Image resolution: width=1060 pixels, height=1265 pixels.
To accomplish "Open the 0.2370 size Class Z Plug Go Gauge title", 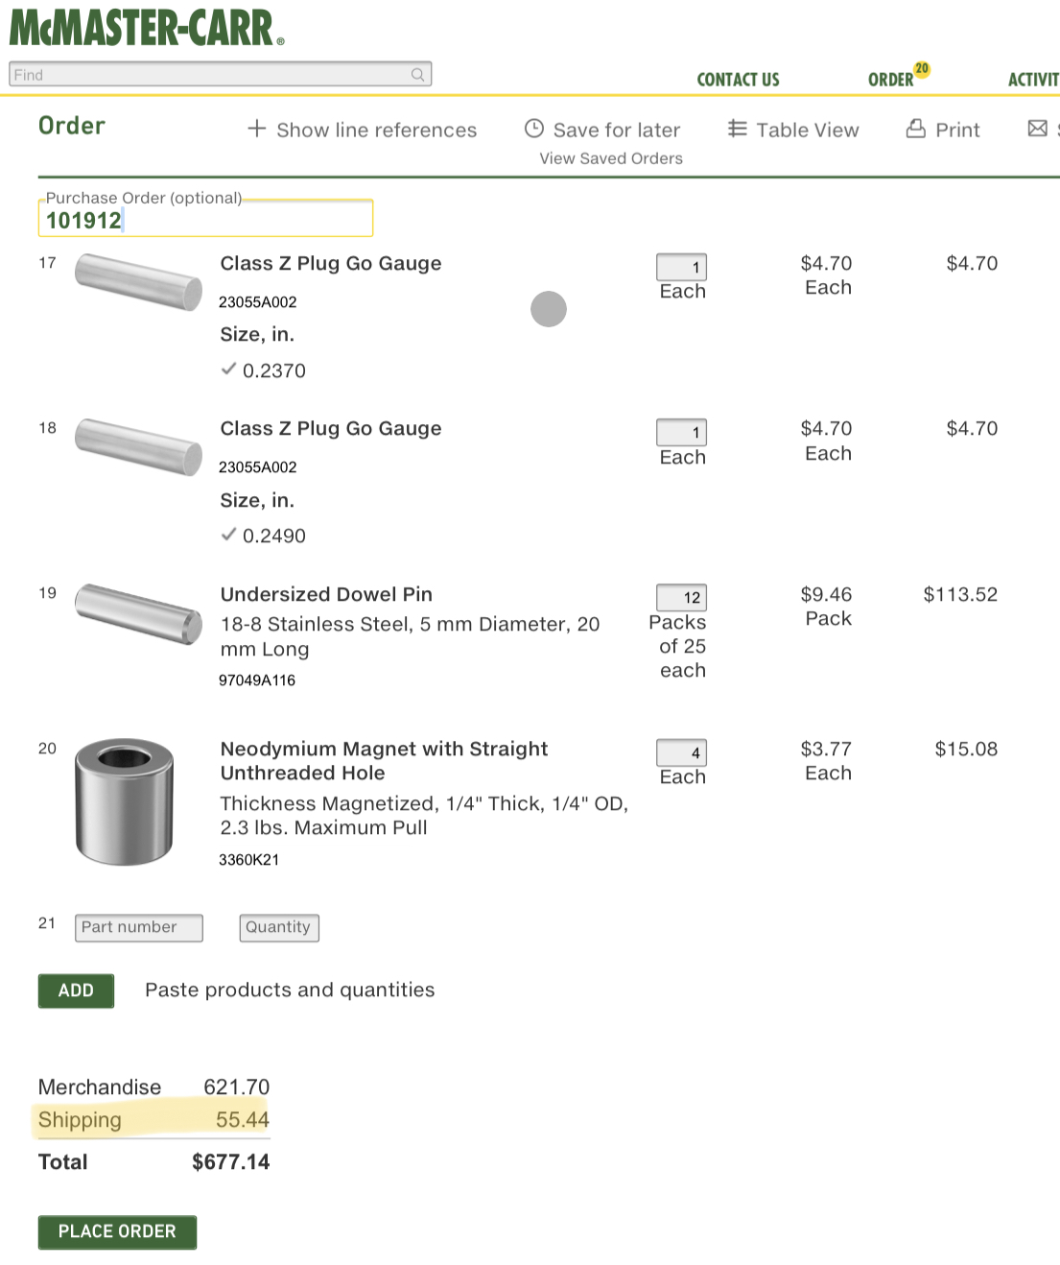I will tap(331, 263).
